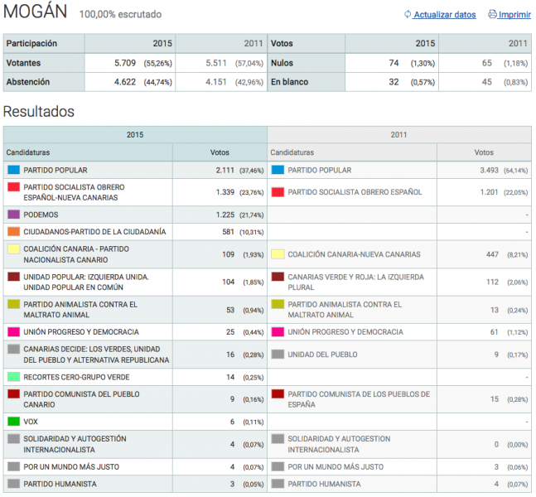Click PODEMOS party name

pyautogui.click(x=41, y=215)
